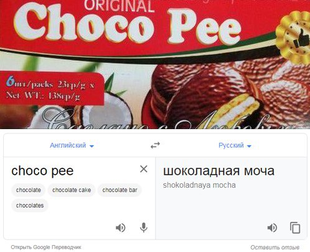
Task: Choose the 'chocolate cake' suggestion chip
Action: pos(72,190)
